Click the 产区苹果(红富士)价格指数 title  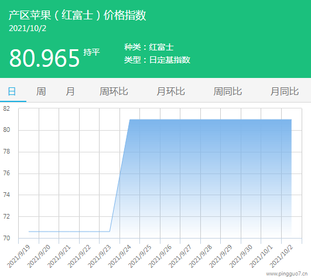[x=77, y=15]
